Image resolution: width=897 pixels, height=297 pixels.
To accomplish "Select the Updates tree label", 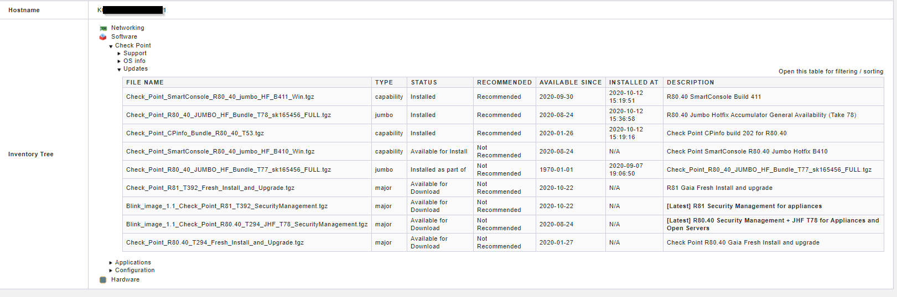I will [x=136, y=68].
